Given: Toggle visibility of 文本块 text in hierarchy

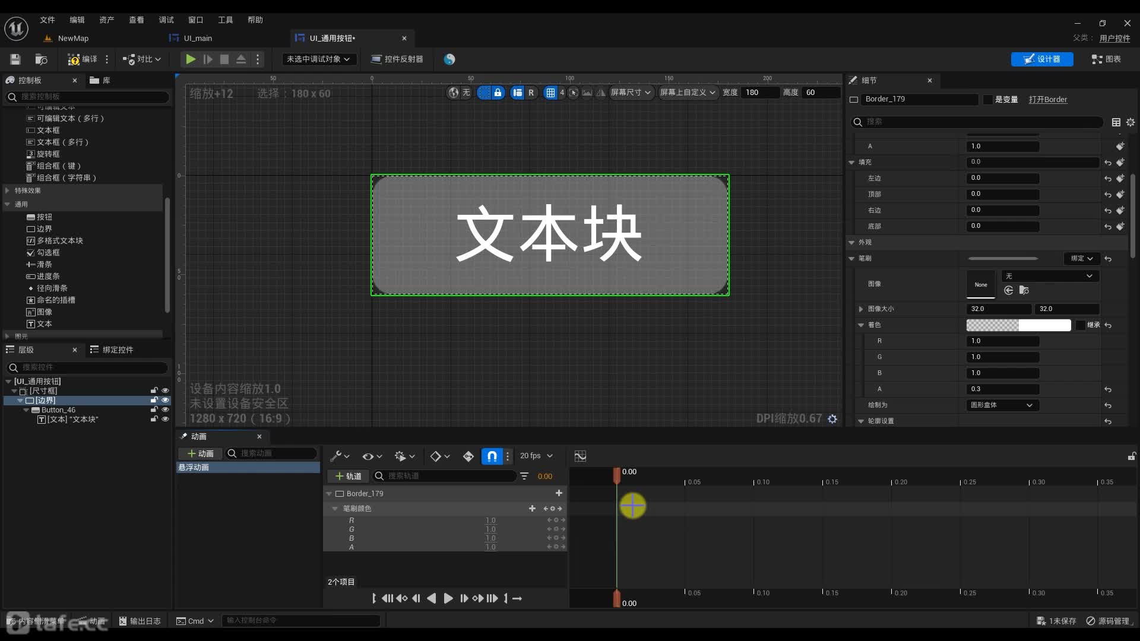Looking at the screenshot, I should pyautogui.click(x=165, y=419).
